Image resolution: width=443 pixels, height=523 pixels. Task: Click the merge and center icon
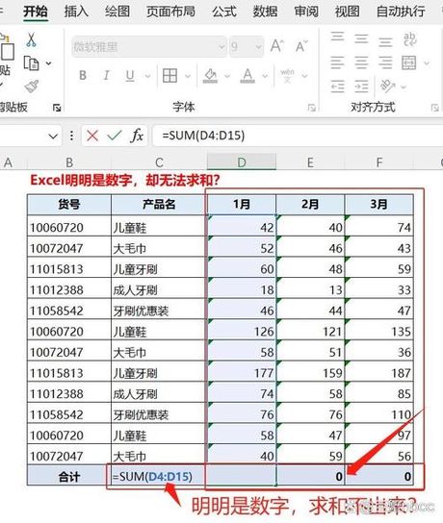click(x=409, y=62)
